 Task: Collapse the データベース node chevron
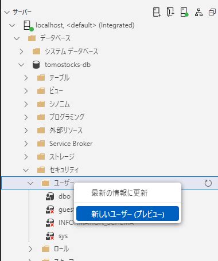pyautogui.click(x=17, y=38)
